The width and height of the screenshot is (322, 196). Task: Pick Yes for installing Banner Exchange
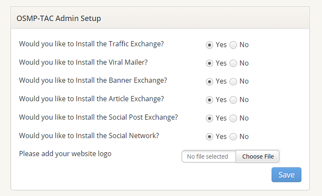coord(210,81)
